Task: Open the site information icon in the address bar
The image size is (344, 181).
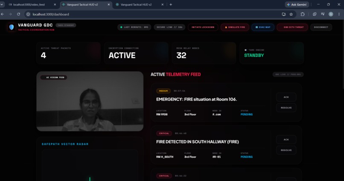Action: 28,14
